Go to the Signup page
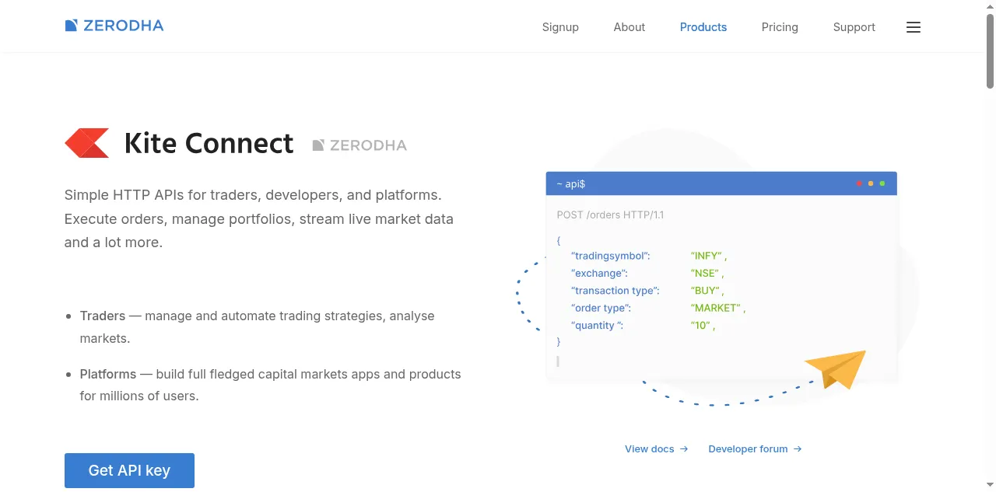Viewport: 996px width, 492px height. point(560,27)
